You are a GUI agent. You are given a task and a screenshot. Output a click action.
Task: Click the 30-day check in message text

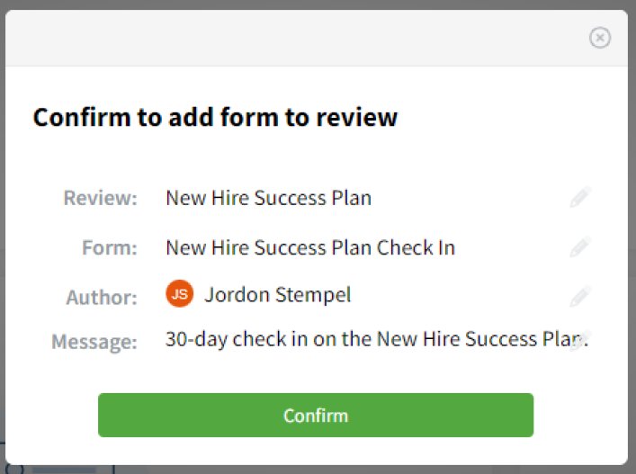[x=376, y=339]
